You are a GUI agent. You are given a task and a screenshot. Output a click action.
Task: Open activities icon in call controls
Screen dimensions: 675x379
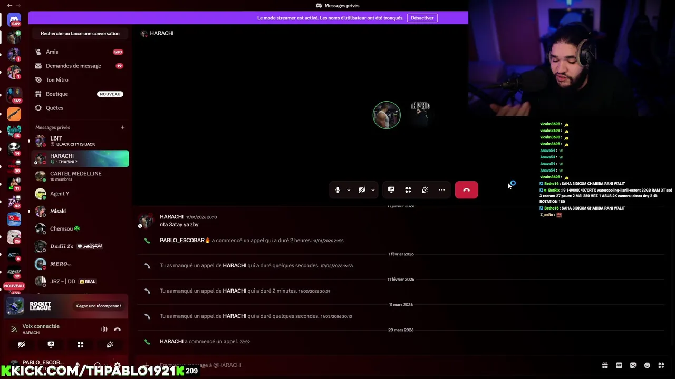coord(408,190)
